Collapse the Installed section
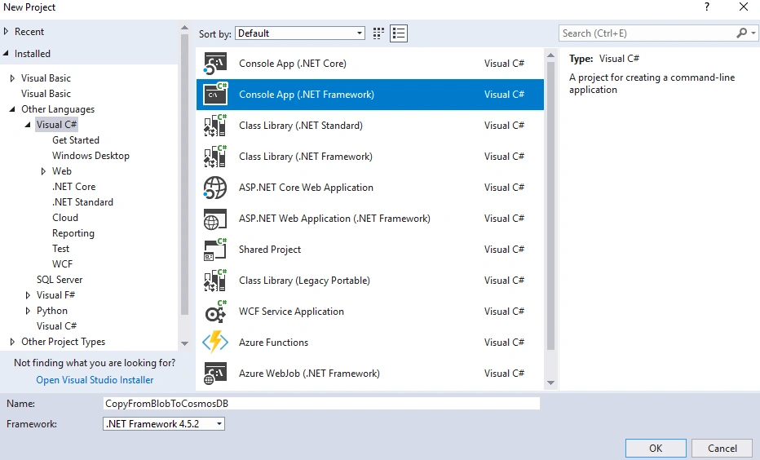This screenshot has width=760, height=460. tap(6, 53)
